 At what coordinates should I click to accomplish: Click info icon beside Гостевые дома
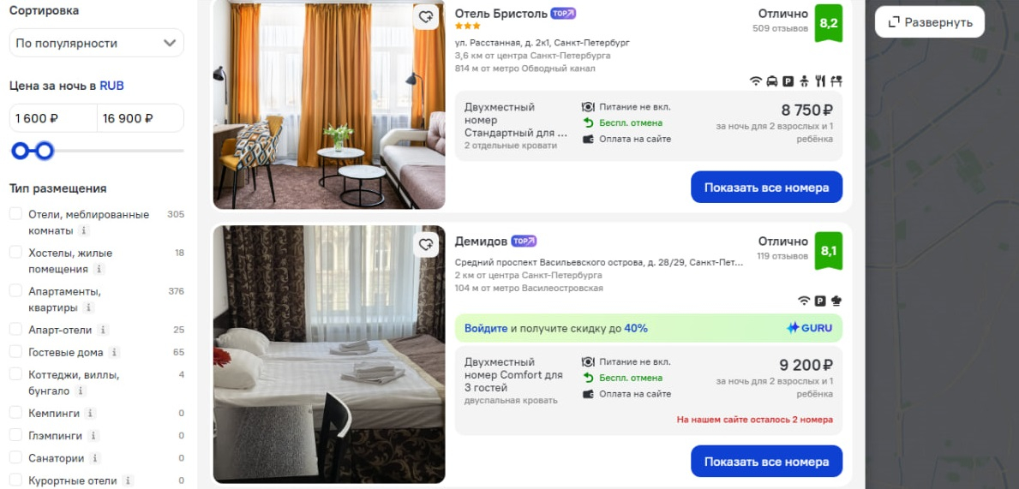point(114,352)
